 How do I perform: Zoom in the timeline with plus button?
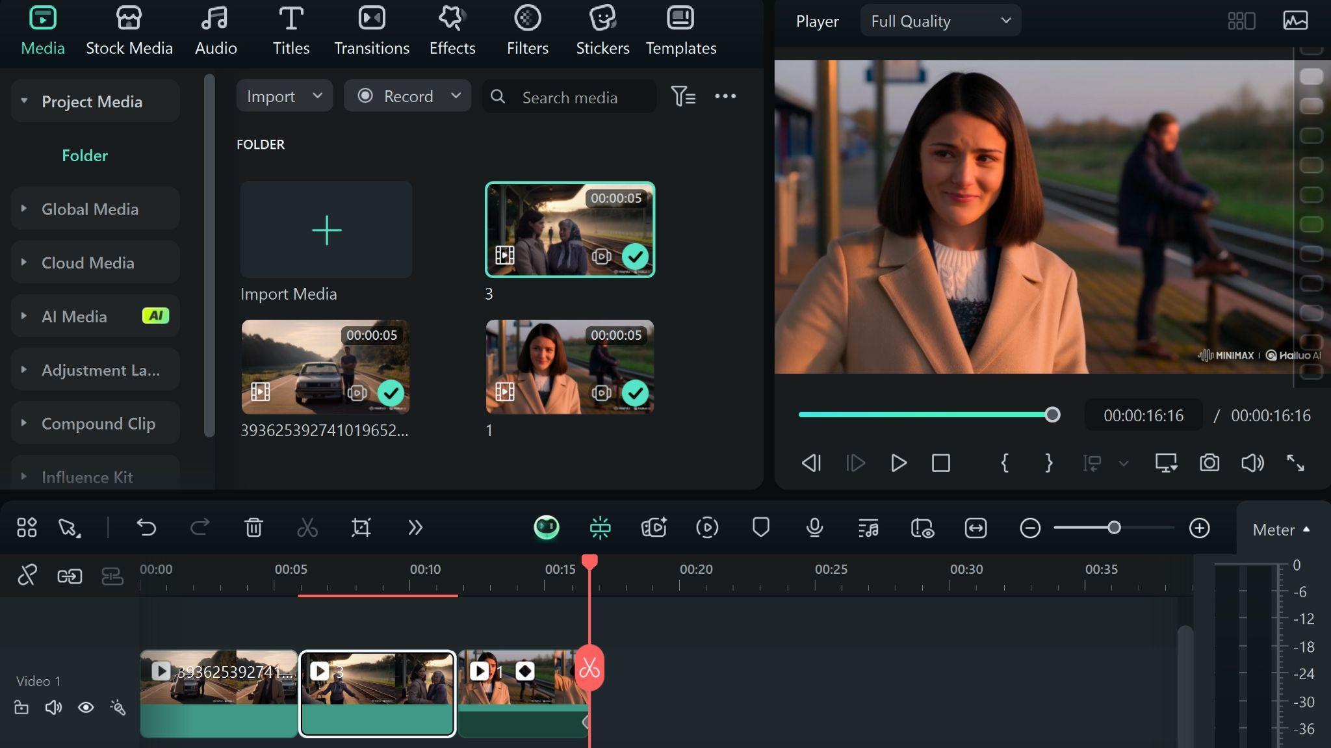1199,528
